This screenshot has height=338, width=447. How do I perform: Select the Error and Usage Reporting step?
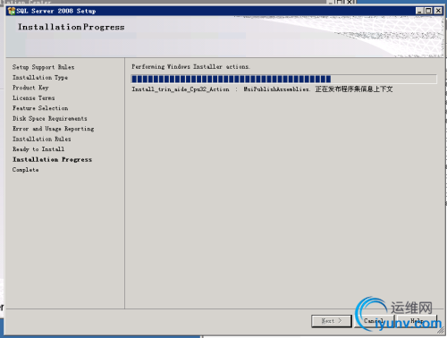pos(54,129)
